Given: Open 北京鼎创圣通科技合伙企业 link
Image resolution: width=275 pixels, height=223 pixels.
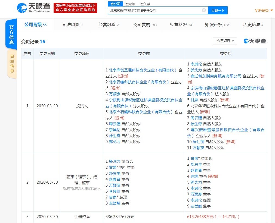Looking at the screenshot, I should [x=143, y=70].
